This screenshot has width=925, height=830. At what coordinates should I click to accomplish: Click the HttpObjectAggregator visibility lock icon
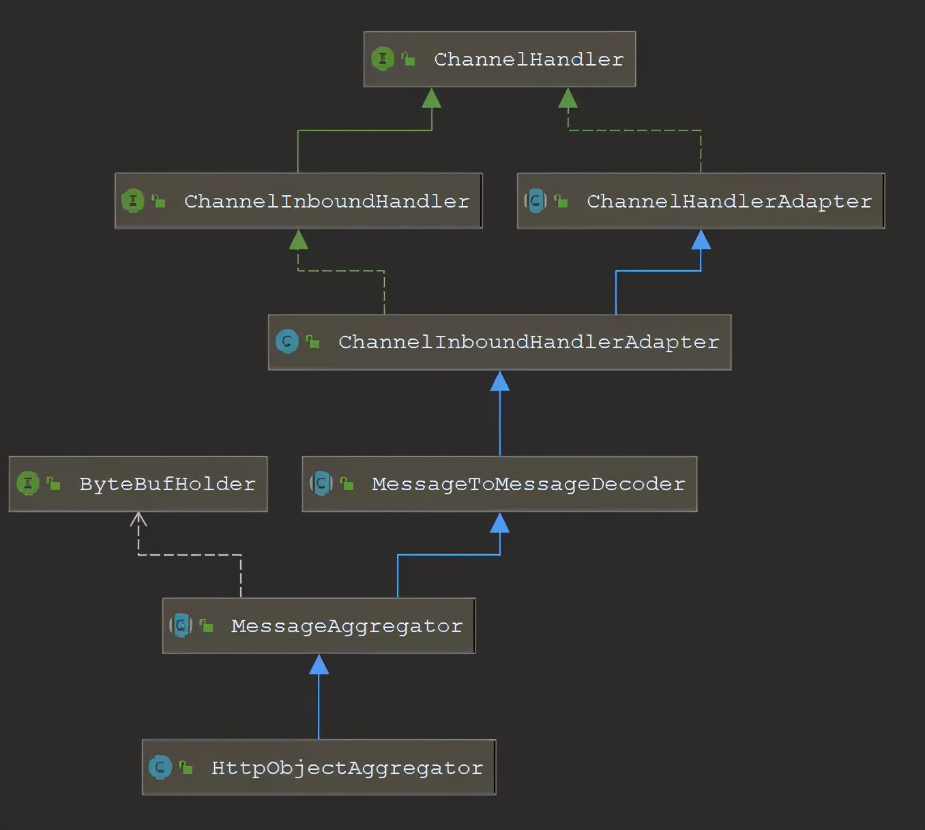(x=186, y=767)
